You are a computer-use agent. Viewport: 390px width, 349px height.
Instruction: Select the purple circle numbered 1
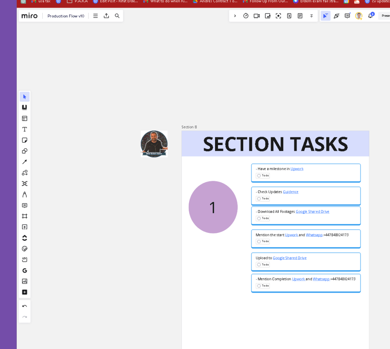213,207
